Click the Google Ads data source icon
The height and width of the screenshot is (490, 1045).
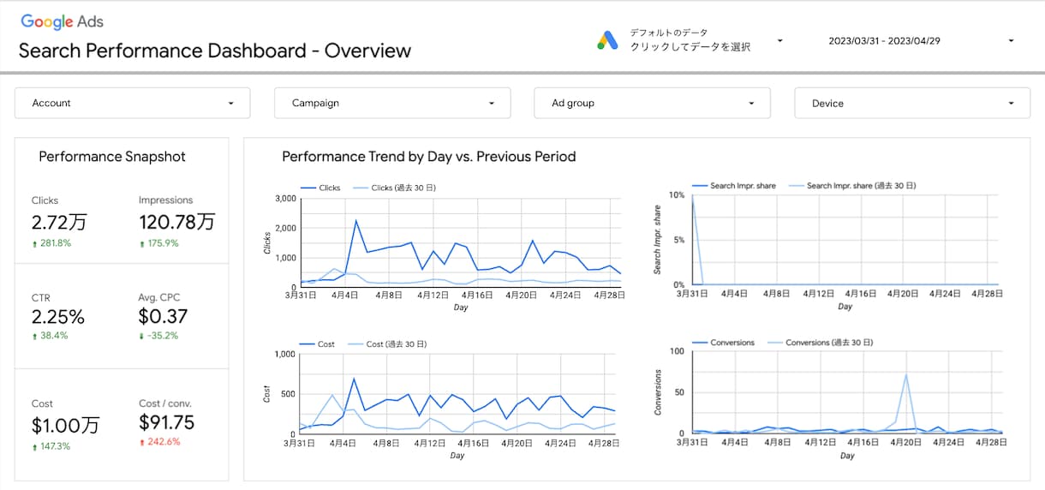tap(607, 40)
